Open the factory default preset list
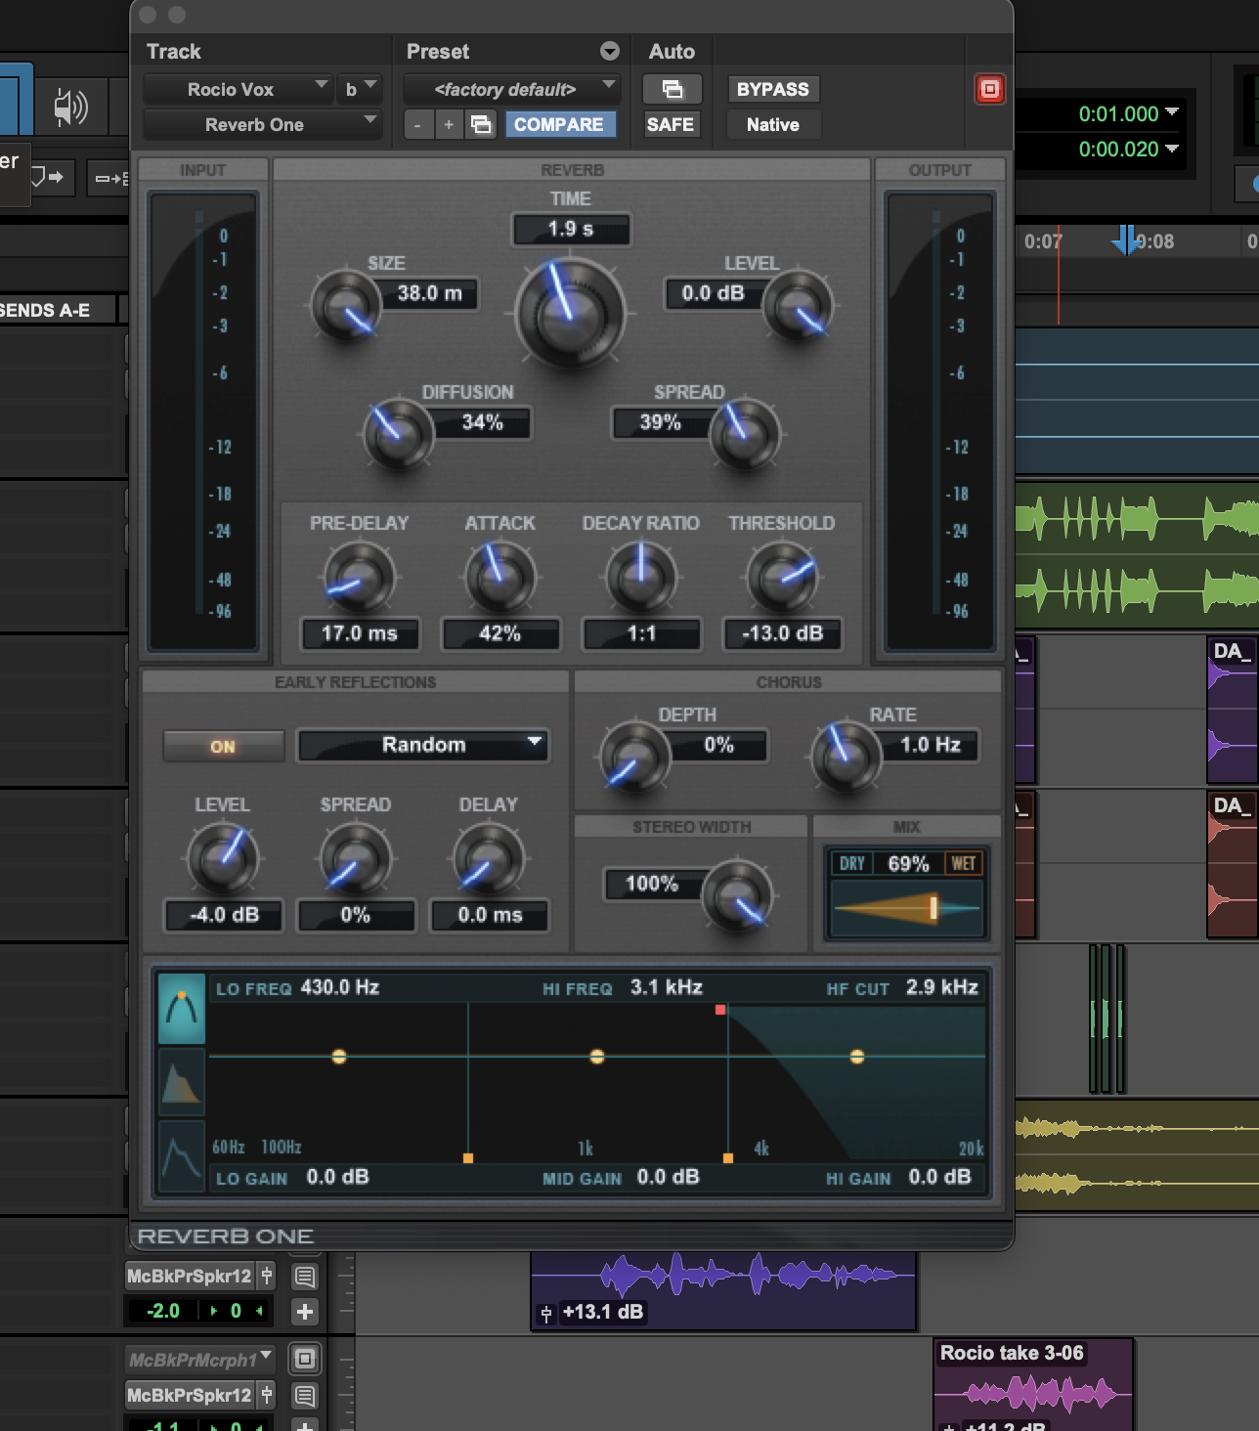 point(512,89)
